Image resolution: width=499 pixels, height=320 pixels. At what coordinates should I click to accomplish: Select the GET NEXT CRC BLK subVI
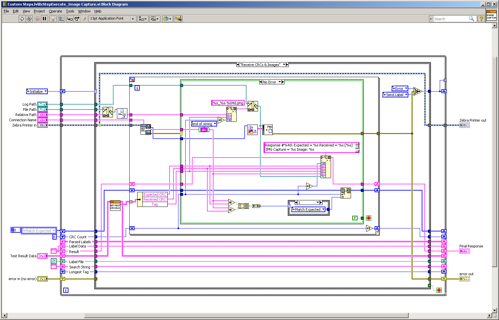point(115,206)
